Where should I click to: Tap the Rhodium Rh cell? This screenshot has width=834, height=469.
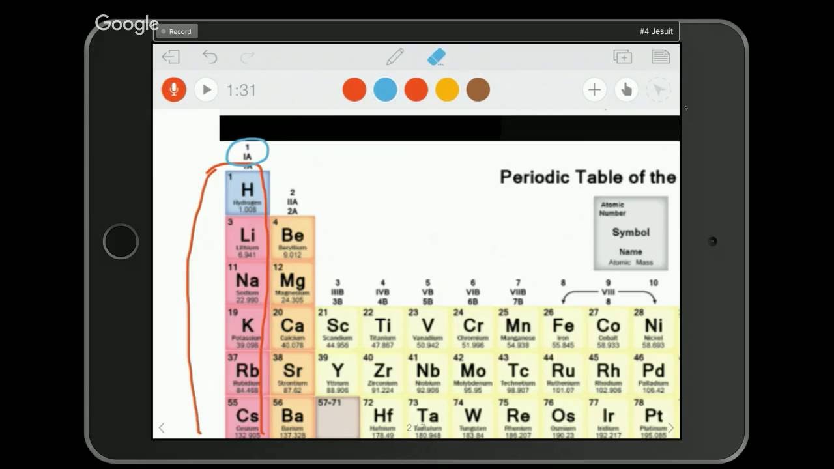click(x=608, y=374)
